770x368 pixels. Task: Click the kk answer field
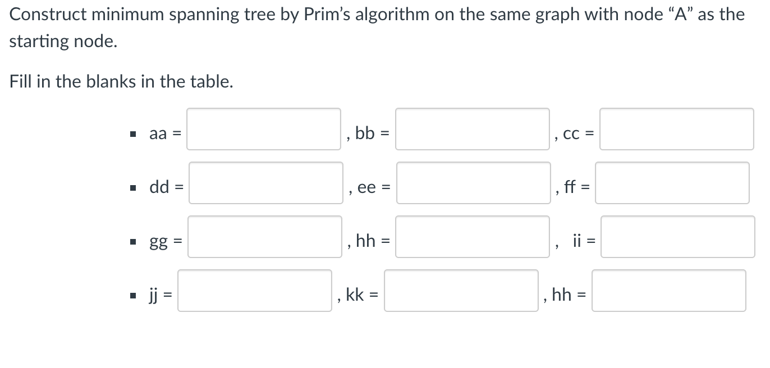tap(461, 291)
